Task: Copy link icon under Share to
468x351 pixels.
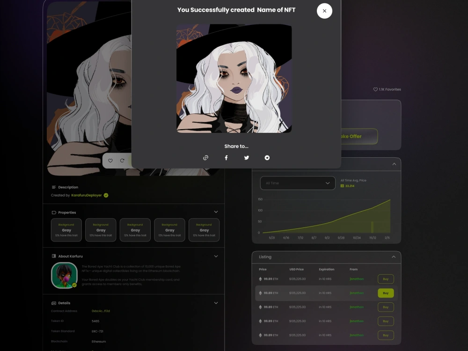Action: [x=205, y=158]
